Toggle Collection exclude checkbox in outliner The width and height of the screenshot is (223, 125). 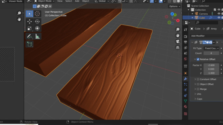tap(215, 10)
